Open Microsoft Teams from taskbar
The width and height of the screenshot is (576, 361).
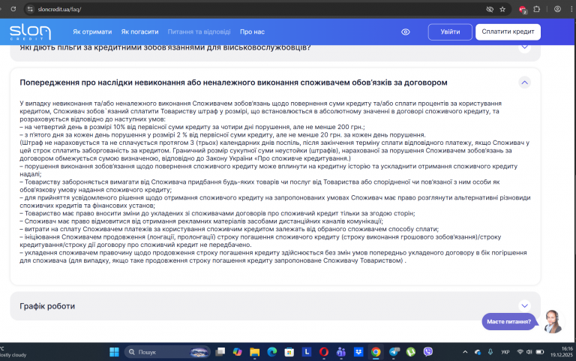point(341,352)
